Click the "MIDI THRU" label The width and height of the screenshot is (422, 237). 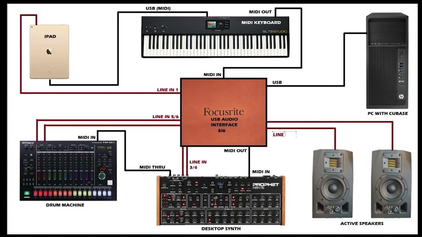point(152,167)
